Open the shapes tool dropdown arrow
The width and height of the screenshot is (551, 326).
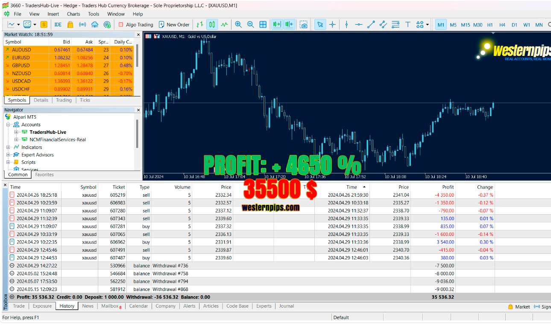pos(427,25)
